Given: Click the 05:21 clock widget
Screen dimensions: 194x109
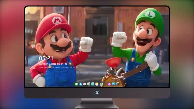Looking at the screenshot, I should point(46,58).
